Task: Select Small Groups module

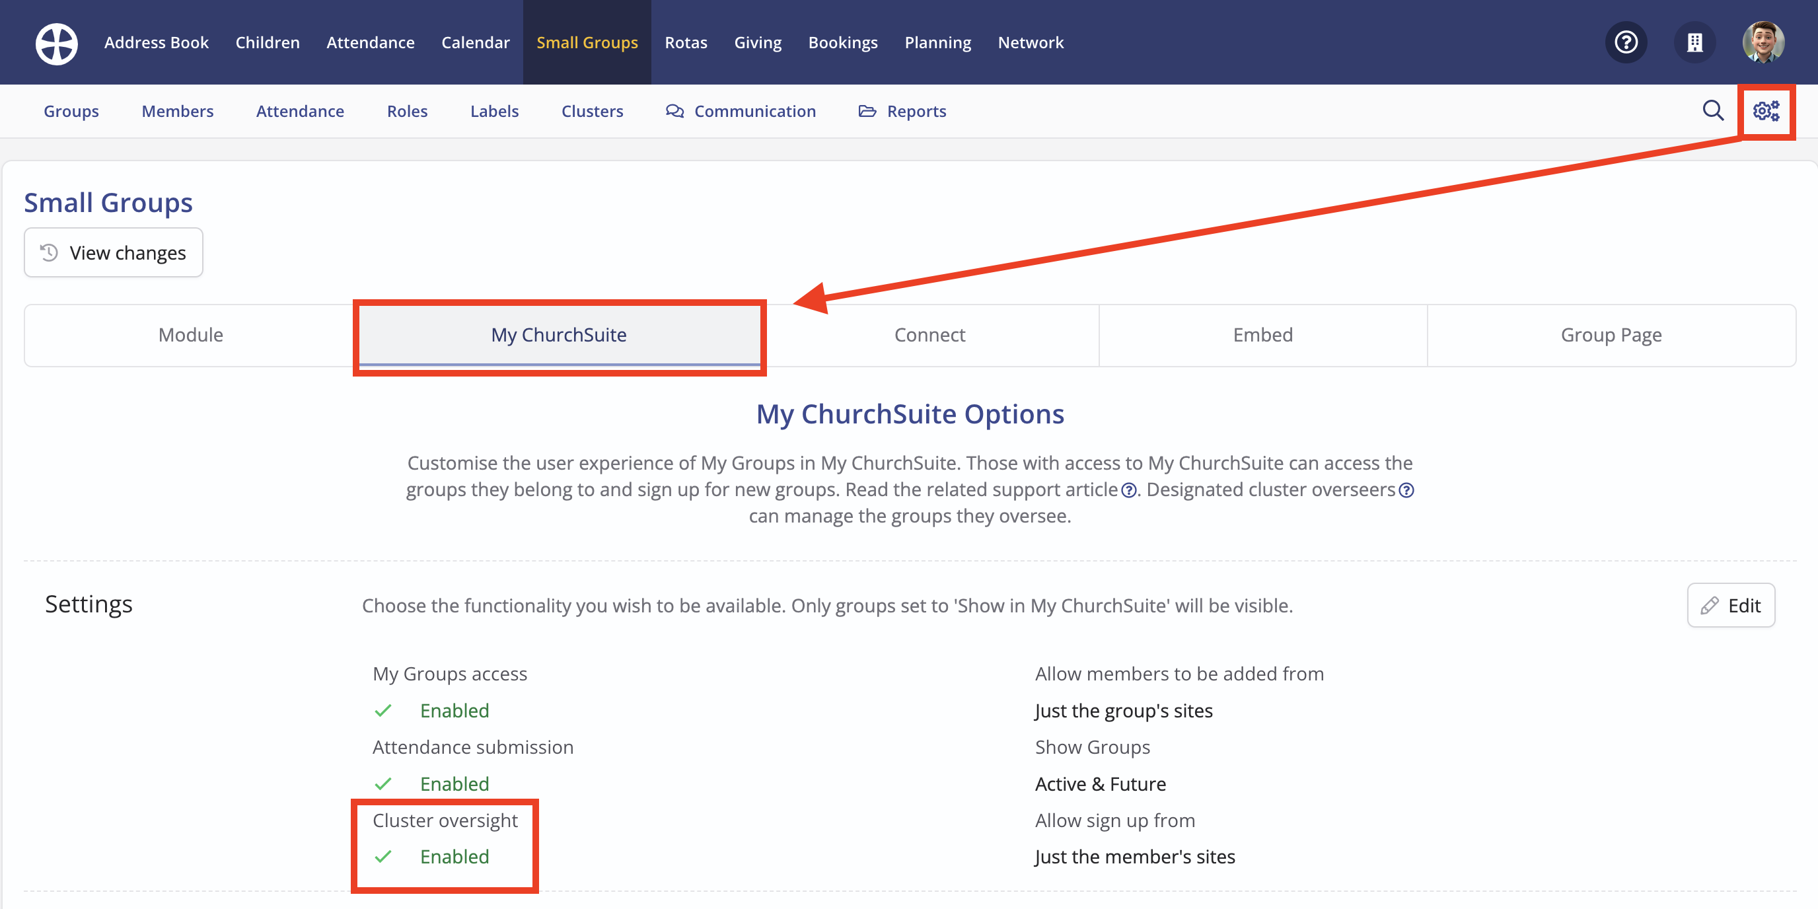Action: coord(587,42)
